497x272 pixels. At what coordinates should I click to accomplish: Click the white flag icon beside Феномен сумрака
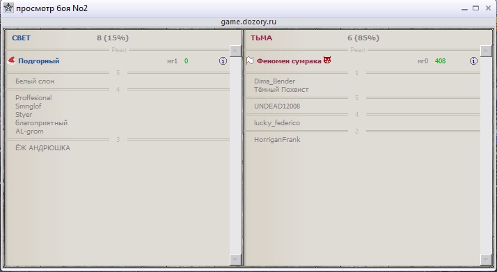(x=250, y=61)
